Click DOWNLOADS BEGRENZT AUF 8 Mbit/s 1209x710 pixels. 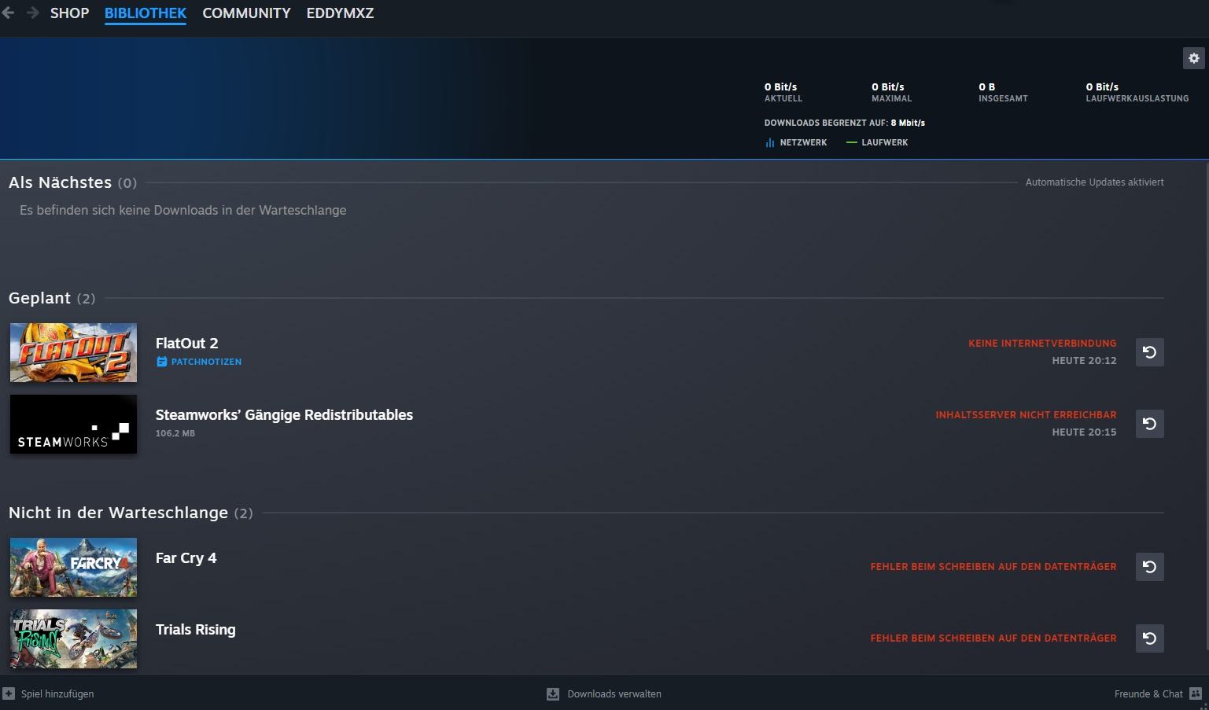pos(844,123)
